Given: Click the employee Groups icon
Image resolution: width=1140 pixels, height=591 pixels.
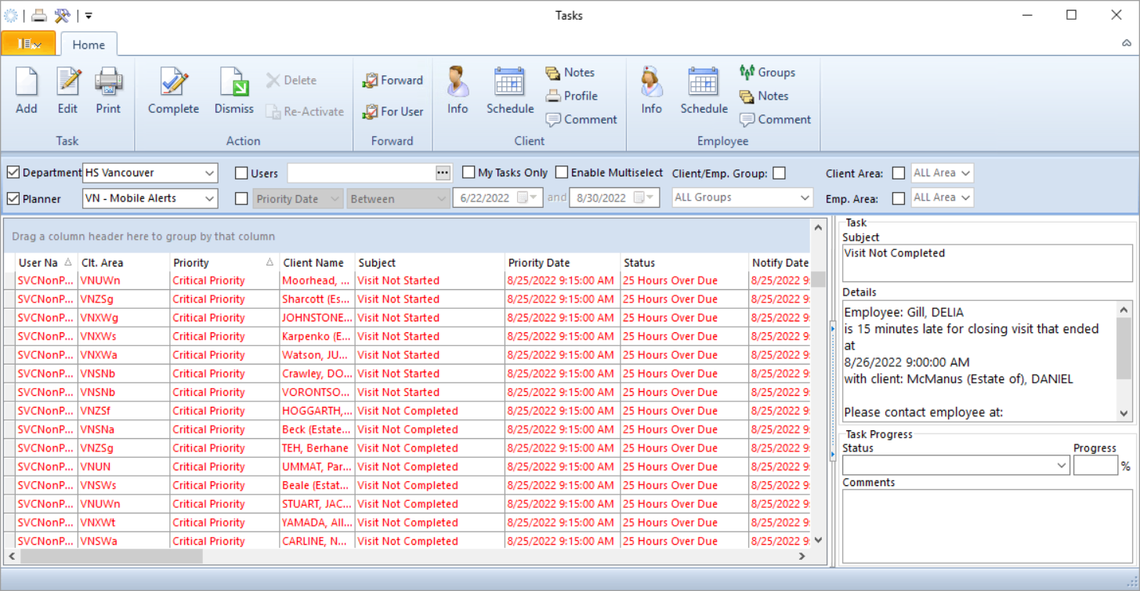Looking at the screenshot, I should pos(766,72).
